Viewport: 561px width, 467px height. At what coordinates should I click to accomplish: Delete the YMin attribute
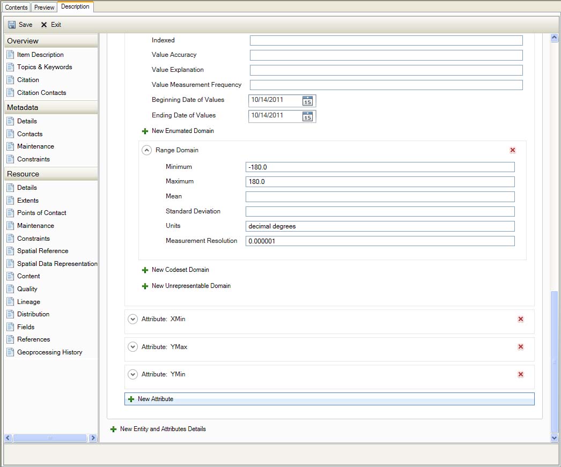point(520,374)
